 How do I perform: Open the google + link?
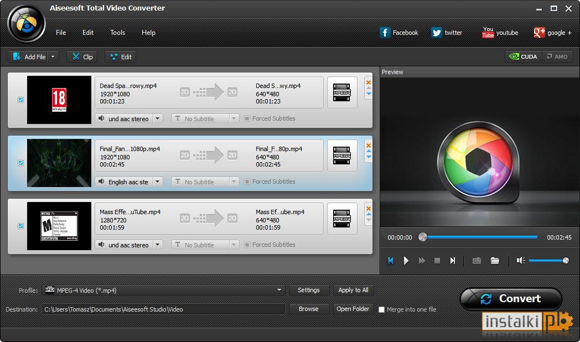(553, 33)
